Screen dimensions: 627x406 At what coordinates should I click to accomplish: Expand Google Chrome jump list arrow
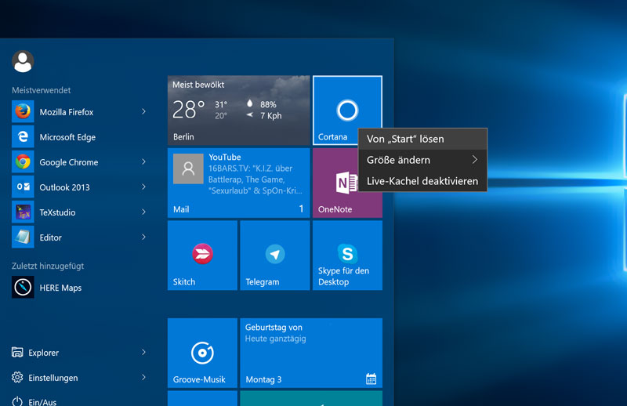click(x=143, y=161)
